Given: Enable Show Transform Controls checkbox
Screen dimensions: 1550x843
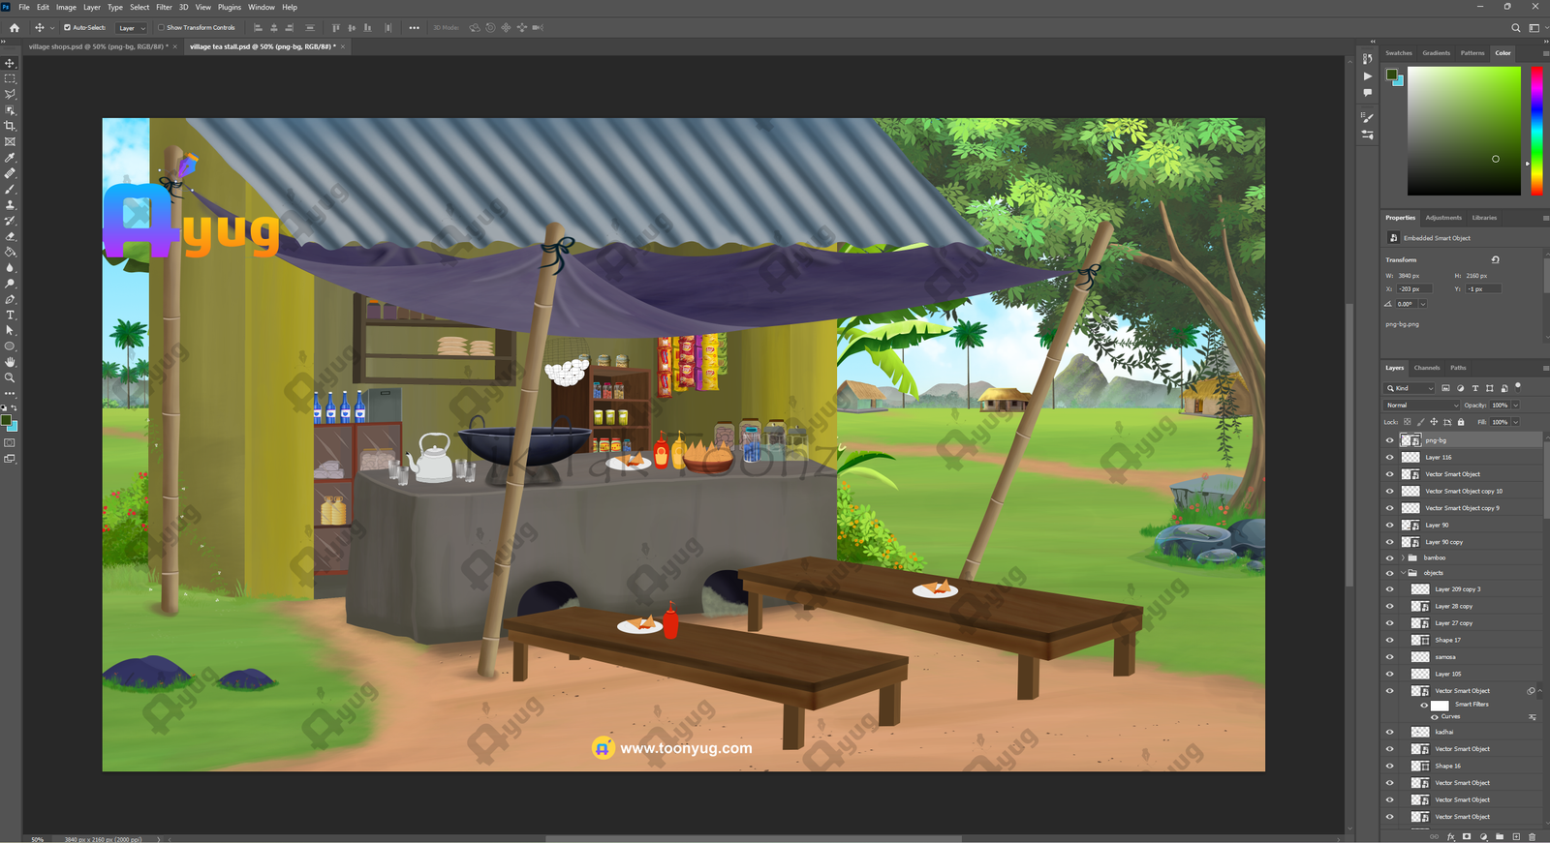Looking at the screenshot, I should [162, 28].
